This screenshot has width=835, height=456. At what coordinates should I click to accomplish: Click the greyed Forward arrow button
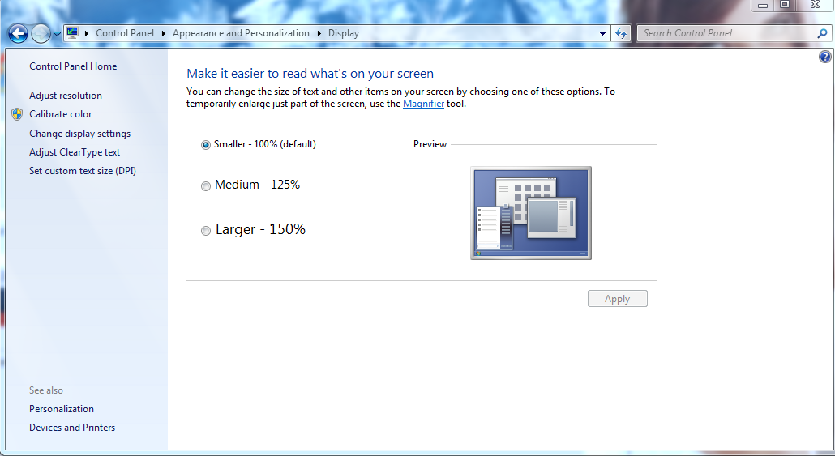[x=41, y=33]
